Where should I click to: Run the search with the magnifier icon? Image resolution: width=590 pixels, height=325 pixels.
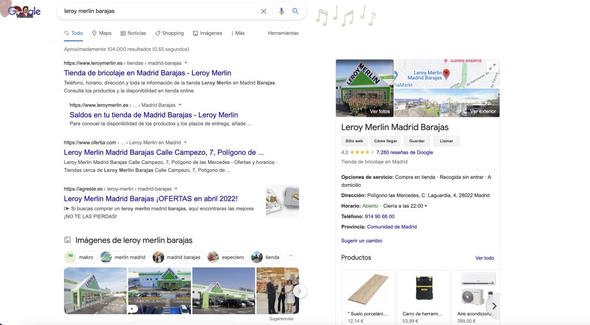click(x=296, y=12)
